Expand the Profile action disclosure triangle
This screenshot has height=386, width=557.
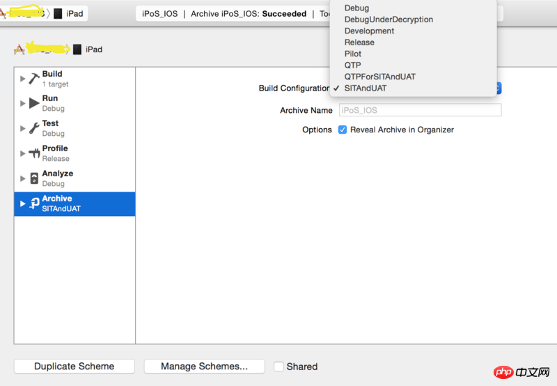tap(23, 153)
